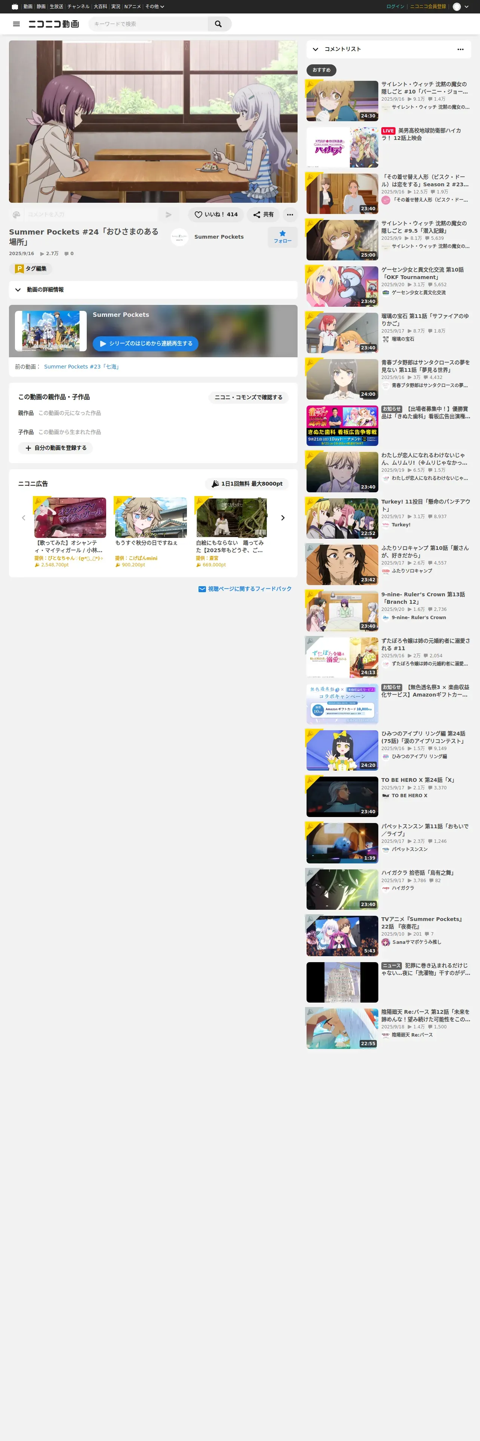Open 動画 in the top navigation
The width and height of the screenshot is (480, 1441).
pyautogui.click(x=28, y=7)
